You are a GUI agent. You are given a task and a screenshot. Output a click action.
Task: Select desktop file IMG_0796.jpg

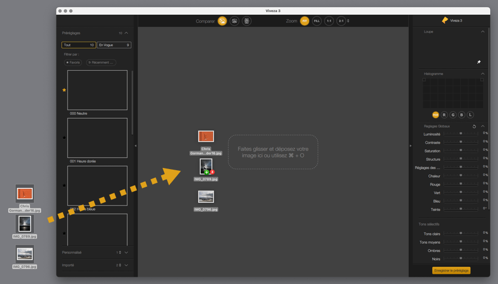[24, 257]
